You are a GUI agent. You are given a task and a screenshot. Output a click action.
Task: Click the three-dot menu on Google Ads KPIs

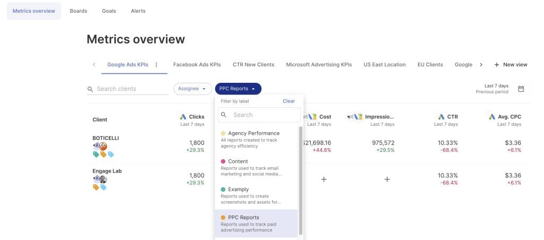tap(156, 64)
